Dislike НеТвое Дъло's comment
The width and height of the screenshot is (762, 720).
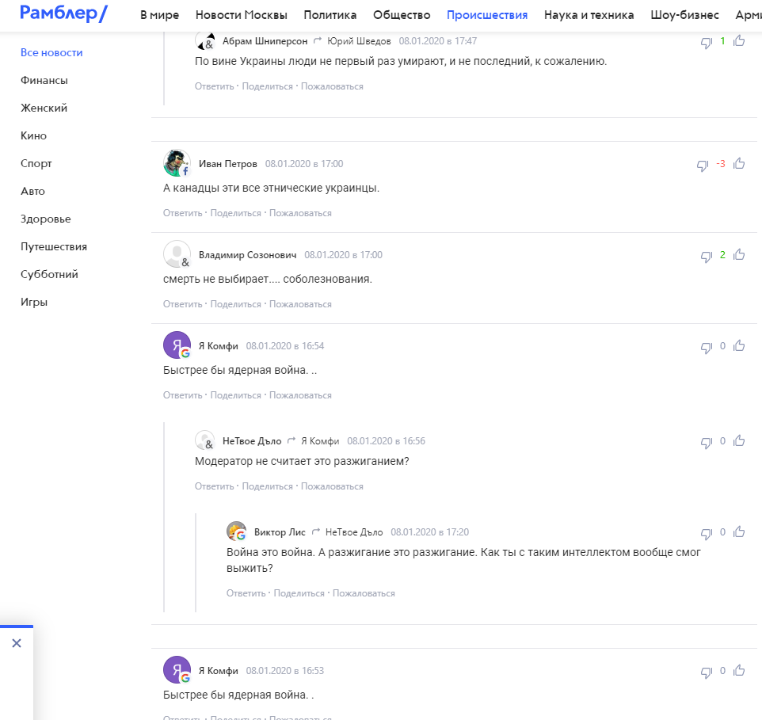[x=706, y=443]
